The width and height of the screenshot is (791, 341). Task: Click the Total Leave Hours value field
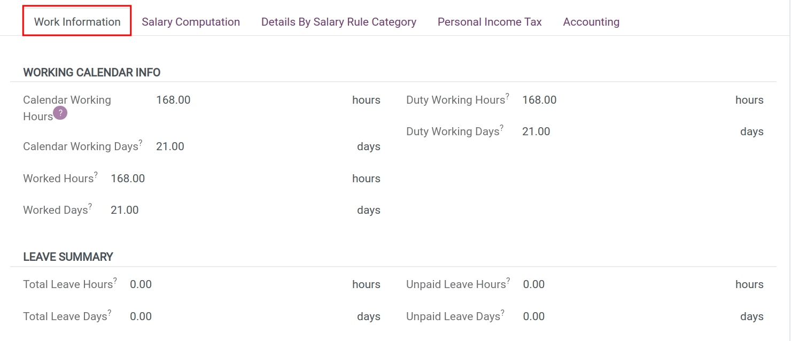[x=141, y=284]
